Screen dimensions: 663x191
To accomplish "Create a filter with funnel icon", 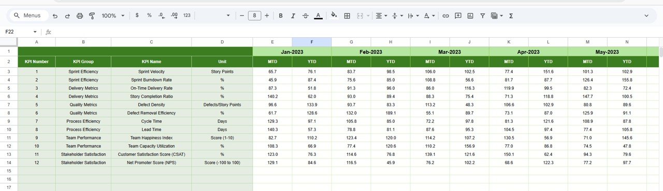I will [x=483, y=16].
